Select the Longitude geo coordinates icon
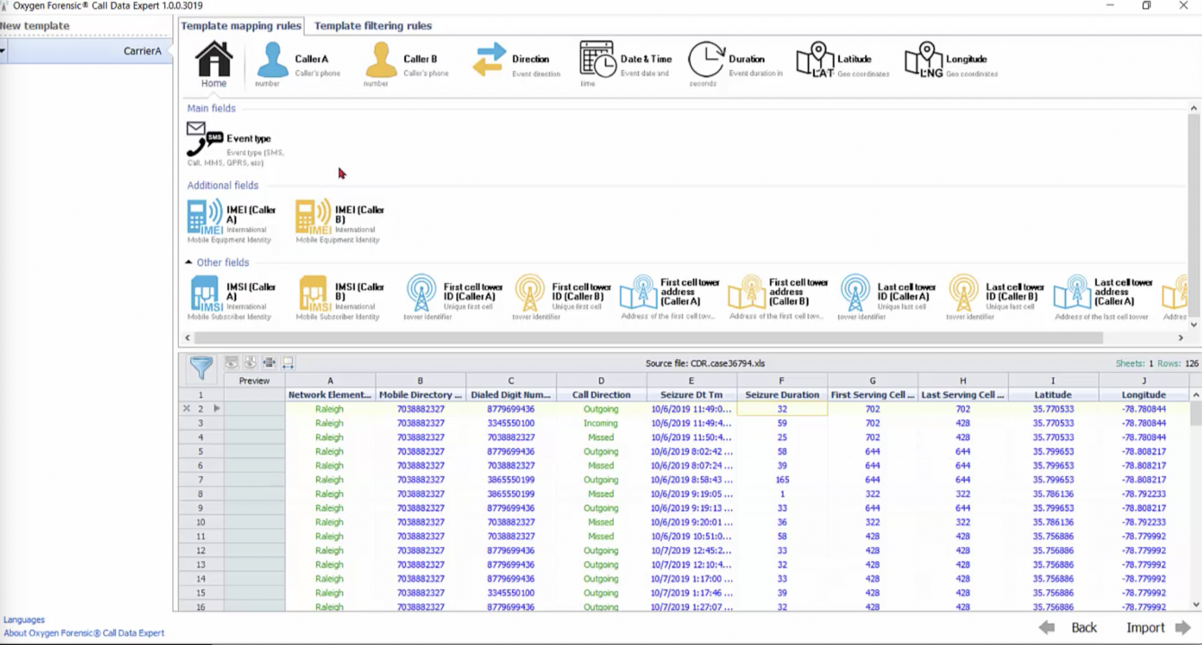 click(924, 62)
